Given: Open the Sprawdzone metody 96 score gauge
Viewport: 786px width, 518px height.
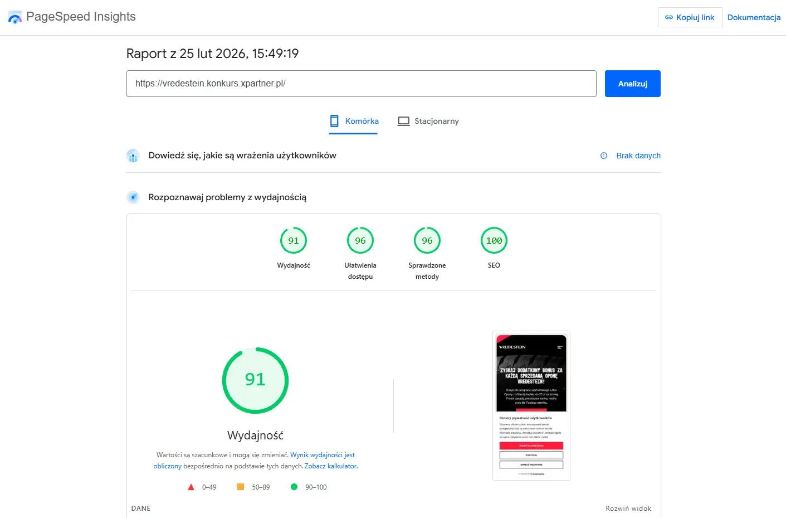Looking at the screenshot, I should 427,241.
